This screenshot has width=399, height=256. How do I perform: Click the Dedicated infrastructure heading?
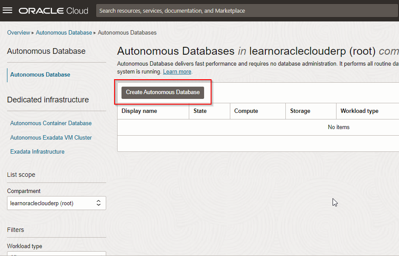pyautogui.click(x=48, y=100)
